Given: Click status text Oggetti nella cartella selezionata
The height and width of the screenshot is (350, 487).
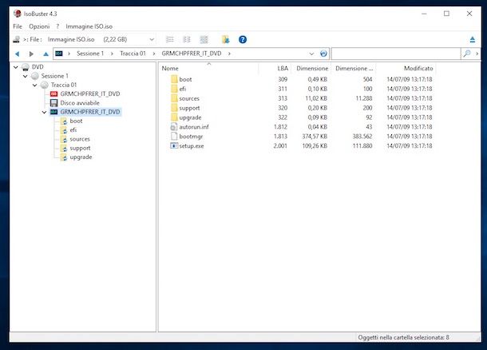Looking at the screenshot, I should (403, 337).
